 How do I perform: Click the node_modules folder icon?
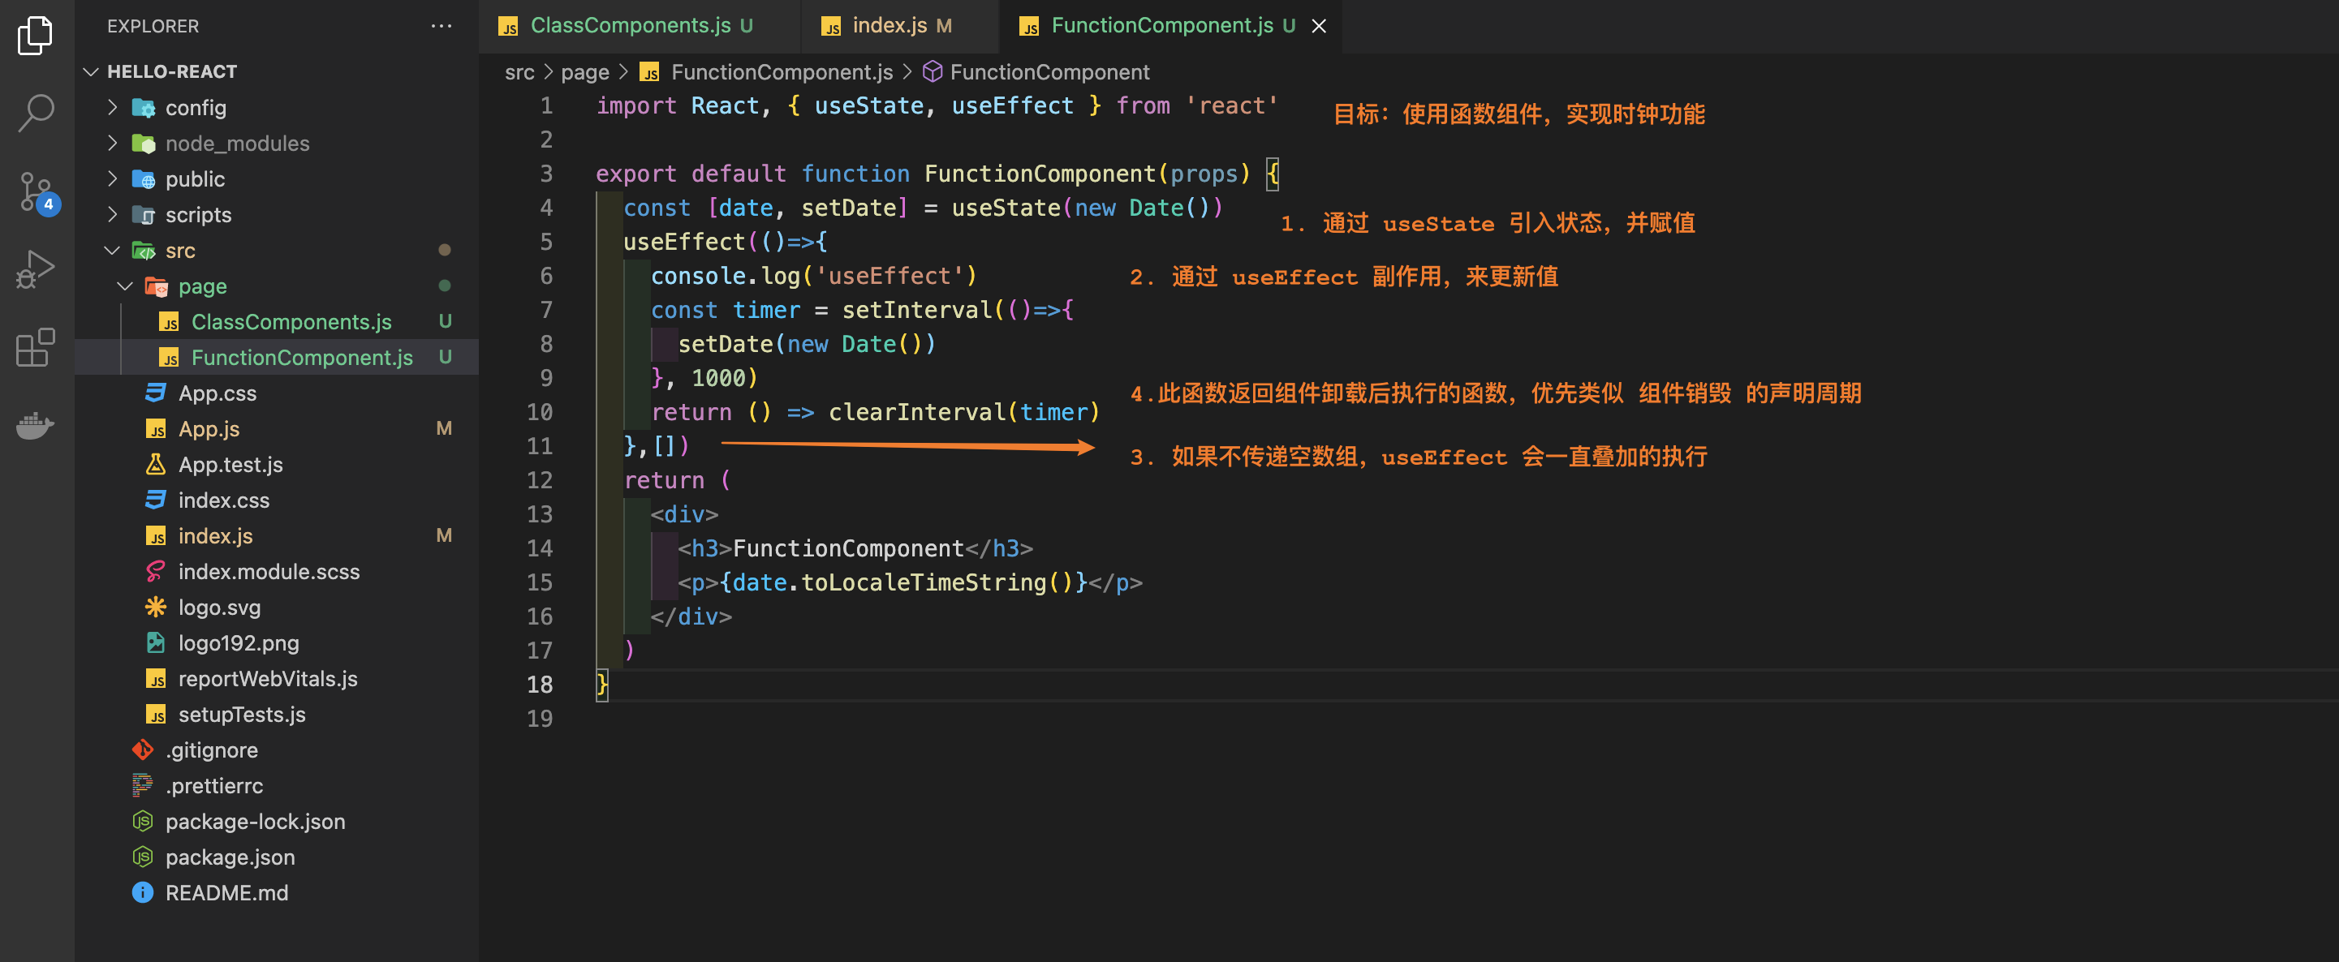pyautogui.click(x=144, y=144)
